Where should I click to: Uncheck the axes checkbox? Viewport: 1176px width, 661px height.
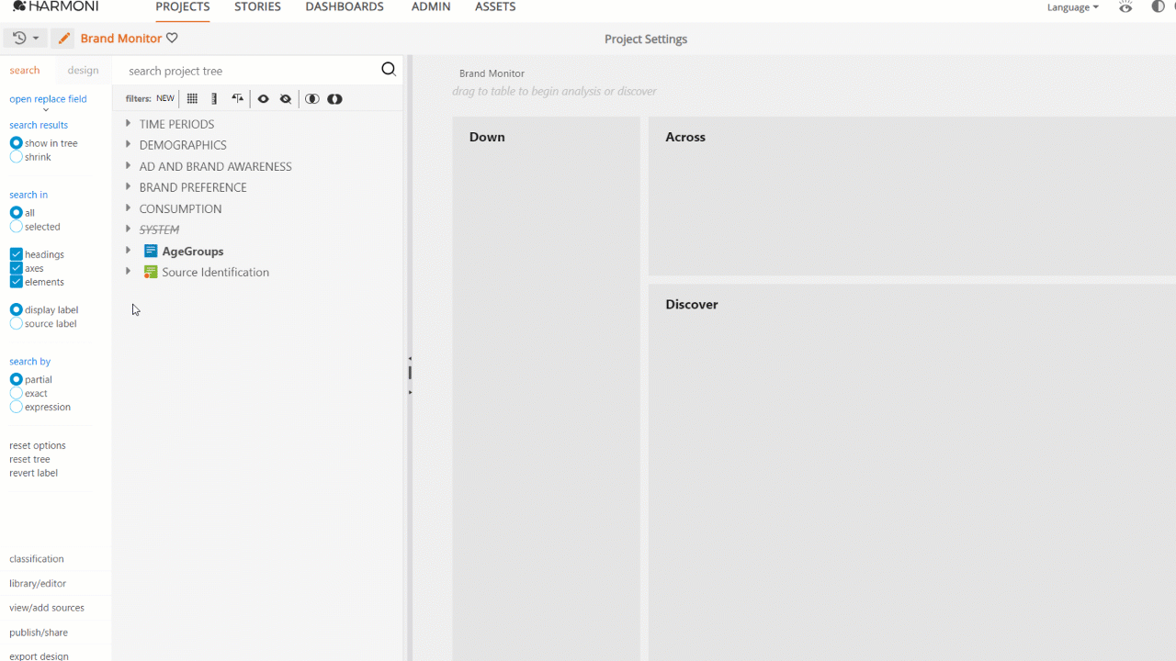pos(16,268)
